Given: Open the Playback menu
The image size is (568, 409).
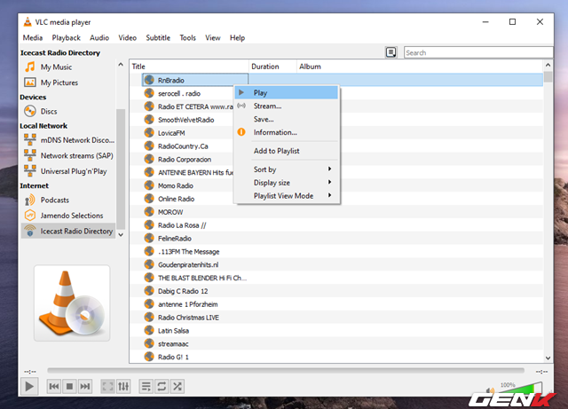Looking at the screenshot, I should [66, 37].
